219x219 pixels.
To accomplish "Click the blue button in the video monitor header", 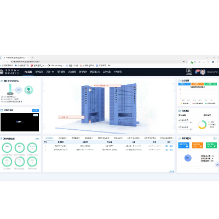I will click(x=36, y=110).
